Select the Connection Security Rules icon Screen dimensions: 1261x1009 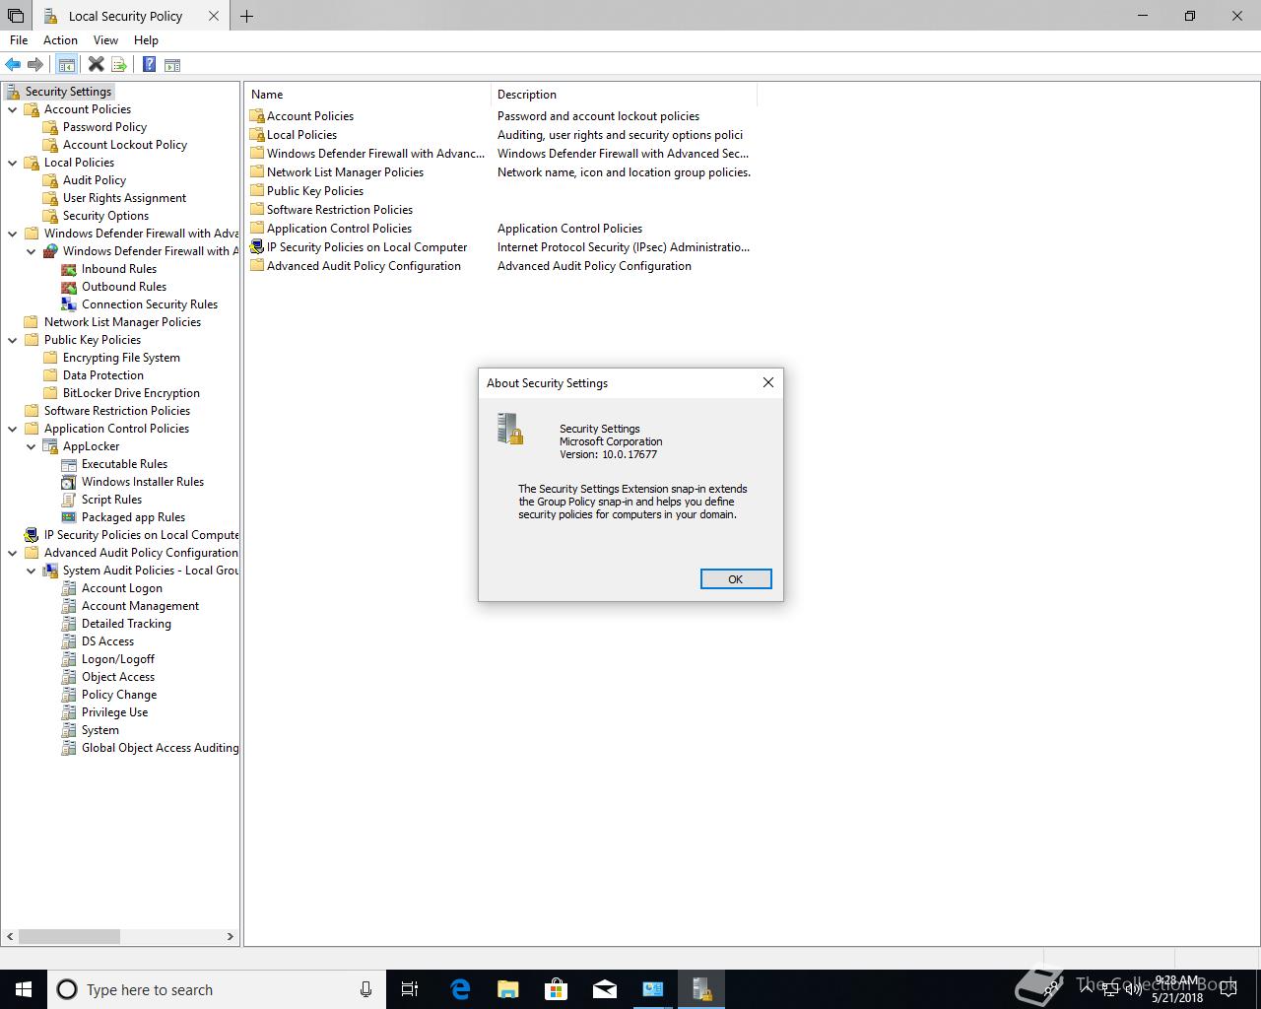[x=69, y=304]
